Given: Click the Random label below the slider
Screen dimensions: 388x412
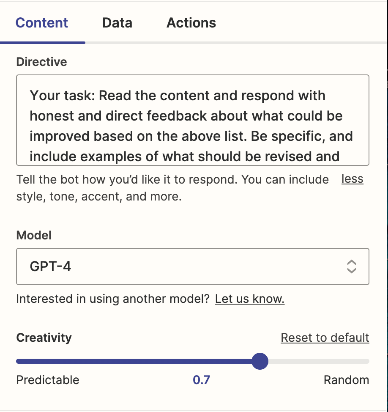Looking at the screenshot, I should pyautogui.click(x=346, y=380).
